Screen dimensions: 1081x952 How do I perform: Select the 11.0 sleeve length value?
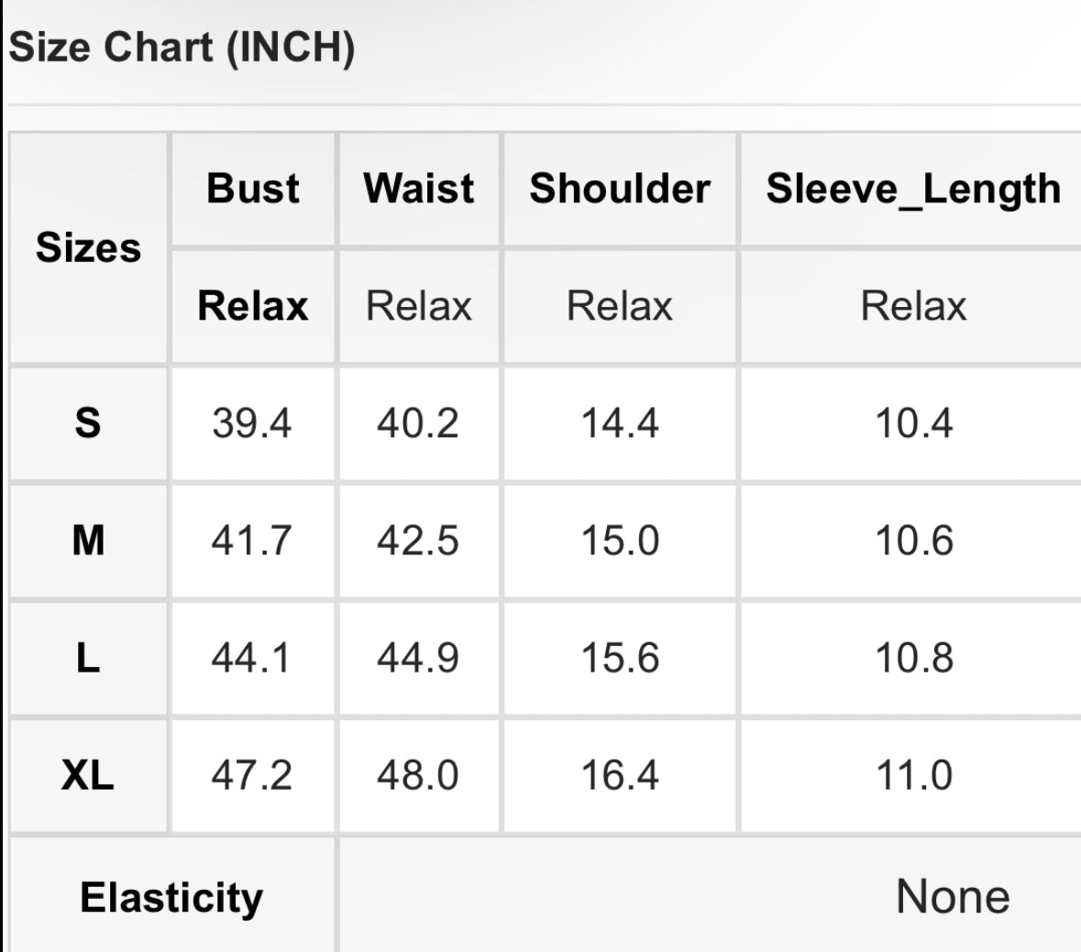pos(914,776)
